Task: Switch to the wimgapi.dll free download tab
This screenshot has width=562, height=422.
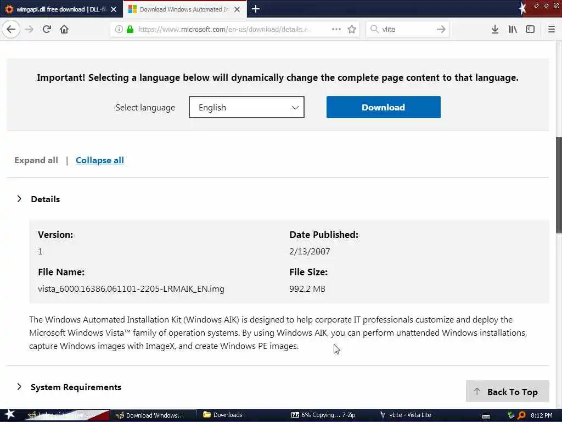Action: point(61,9)
